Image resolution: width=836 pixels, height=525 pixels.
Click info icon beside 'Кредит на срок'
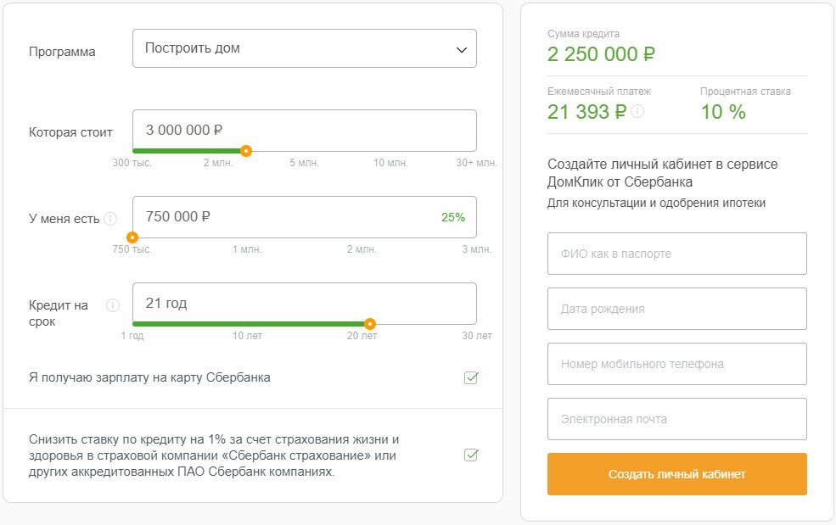[x=113, y=305]
